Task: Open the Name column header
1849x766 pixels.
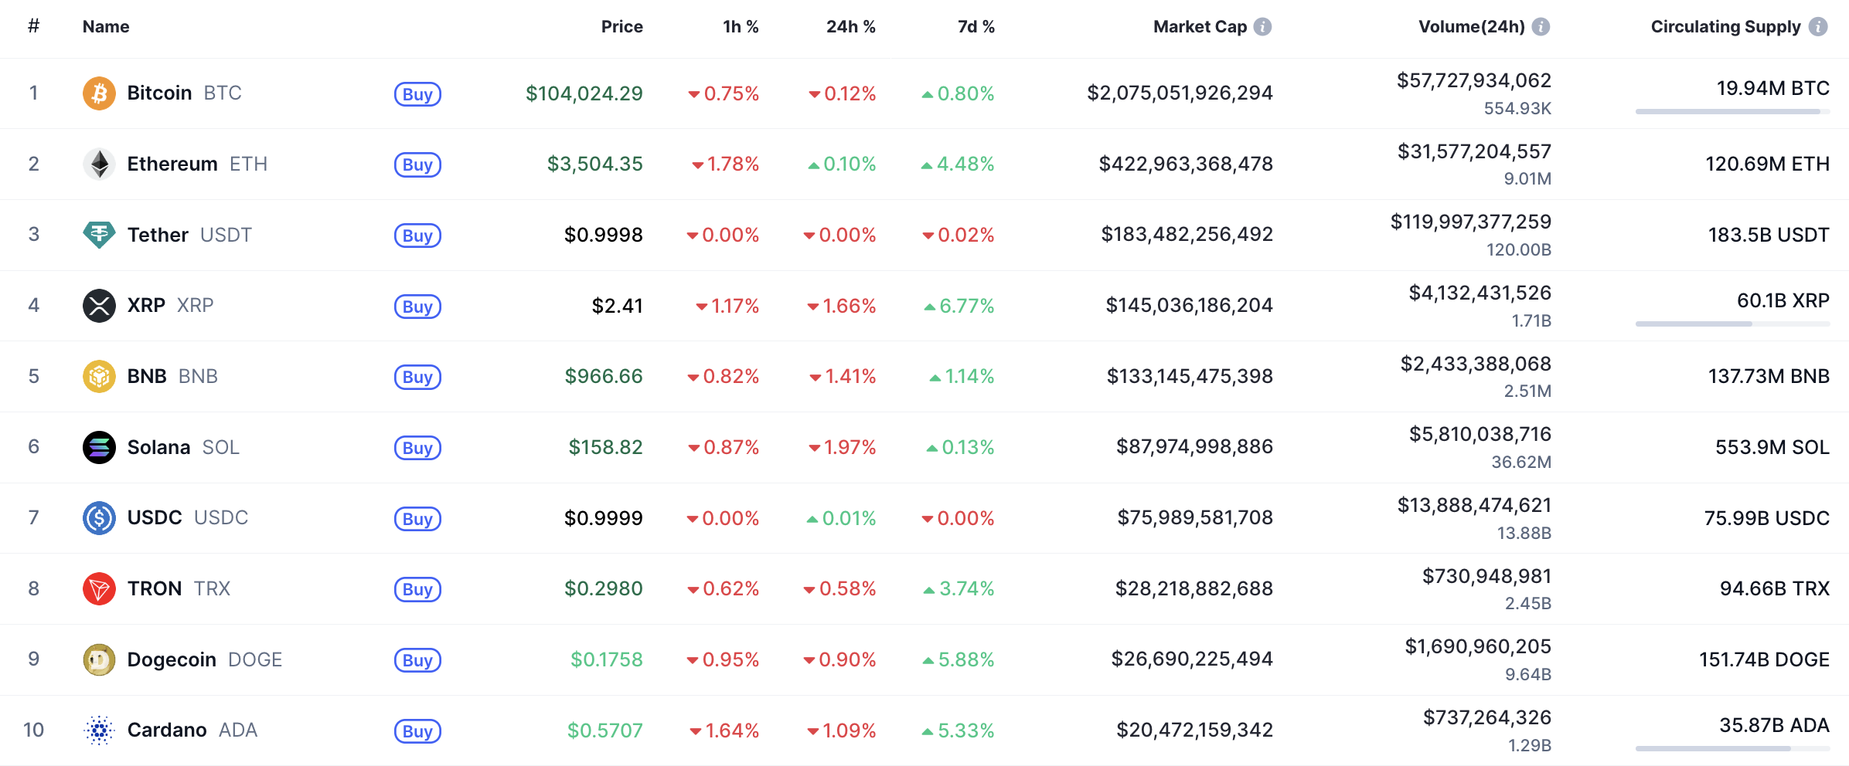Action: click(x=105, y=25)
